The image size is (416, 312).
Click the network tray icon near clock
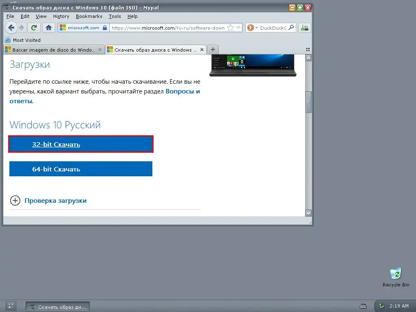[381, 305]
